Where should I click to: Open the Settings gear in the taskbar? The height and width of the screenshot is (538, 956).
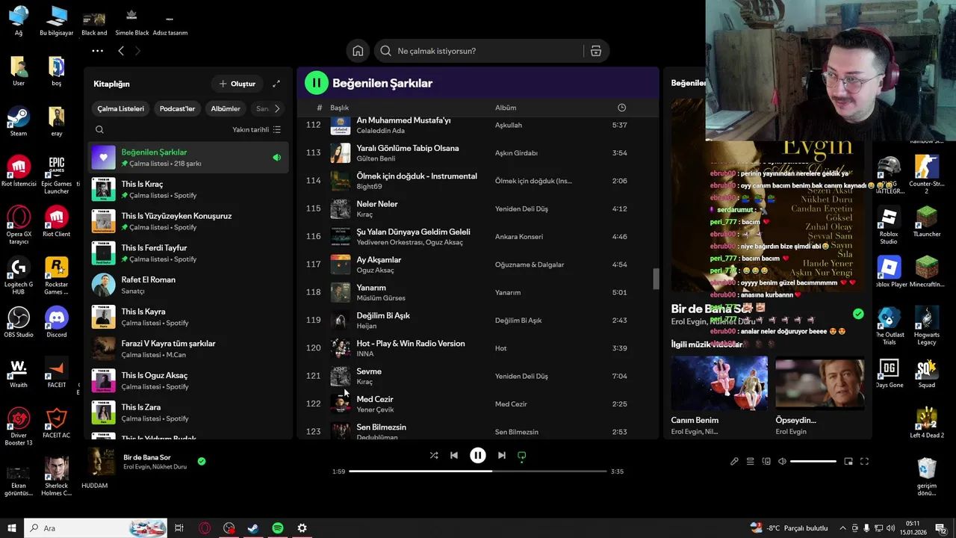(302, 528)
